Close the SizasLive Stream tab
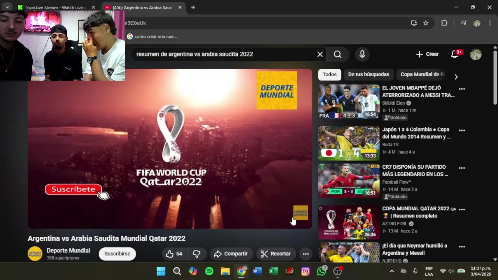The height and width of the screenshot is (280, 498). [93, 7]
